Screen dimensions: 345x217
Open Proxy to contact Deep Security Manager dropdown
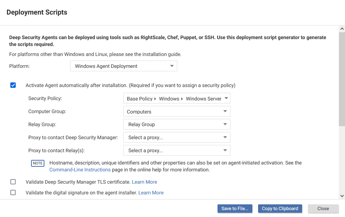click(x=177, y=138)
